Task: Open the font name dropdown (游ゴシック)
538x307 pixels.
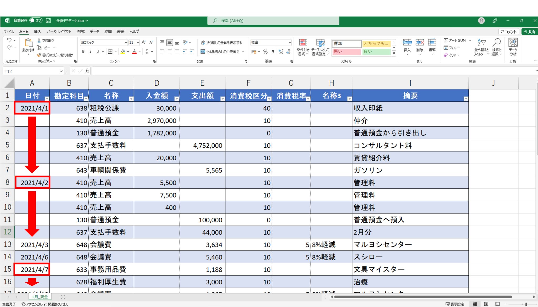Action: [126, 43]
